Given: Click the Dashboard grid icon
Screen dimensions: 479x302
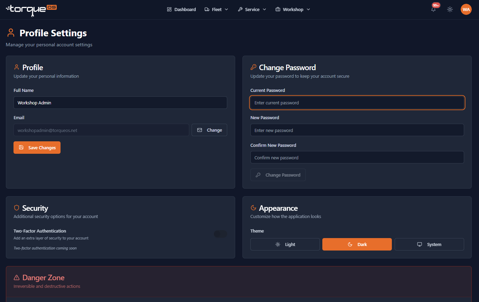Looking at the screenshot, I should pyautogui.click(x=169, y=9).
